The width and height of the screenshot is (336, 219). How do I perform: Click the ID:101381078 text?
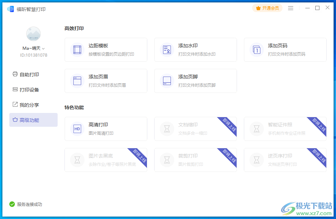click(34, 55)
